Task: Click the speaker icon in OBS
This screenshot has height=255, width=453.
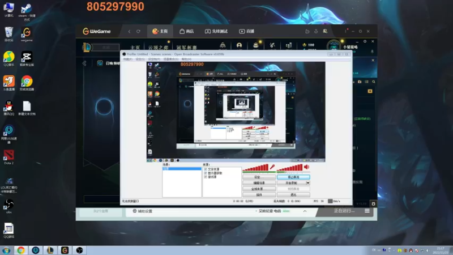Action: (x=306, y=167)
